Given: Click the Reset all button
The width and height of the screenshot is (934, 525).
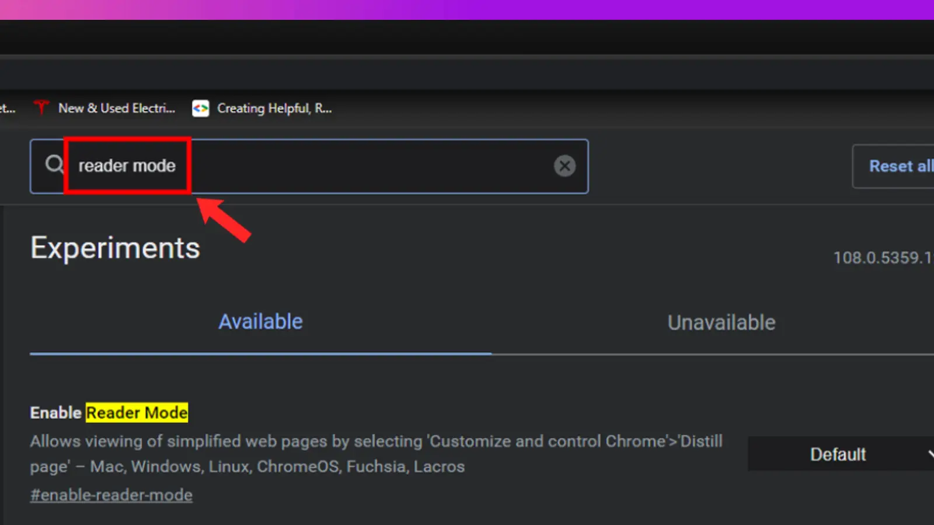Looking at the screenshot, I should coord(894,166).
